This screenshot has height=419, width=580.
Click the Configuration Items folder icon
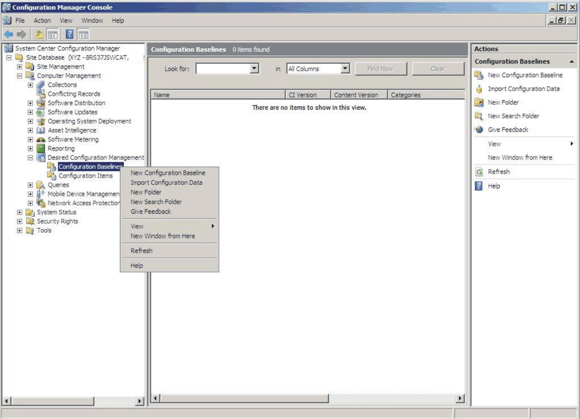(52, 176)
